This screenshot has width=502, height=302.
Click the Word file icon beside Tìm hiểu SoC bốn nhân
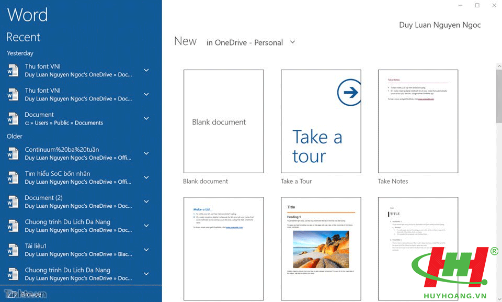[13, 177]
